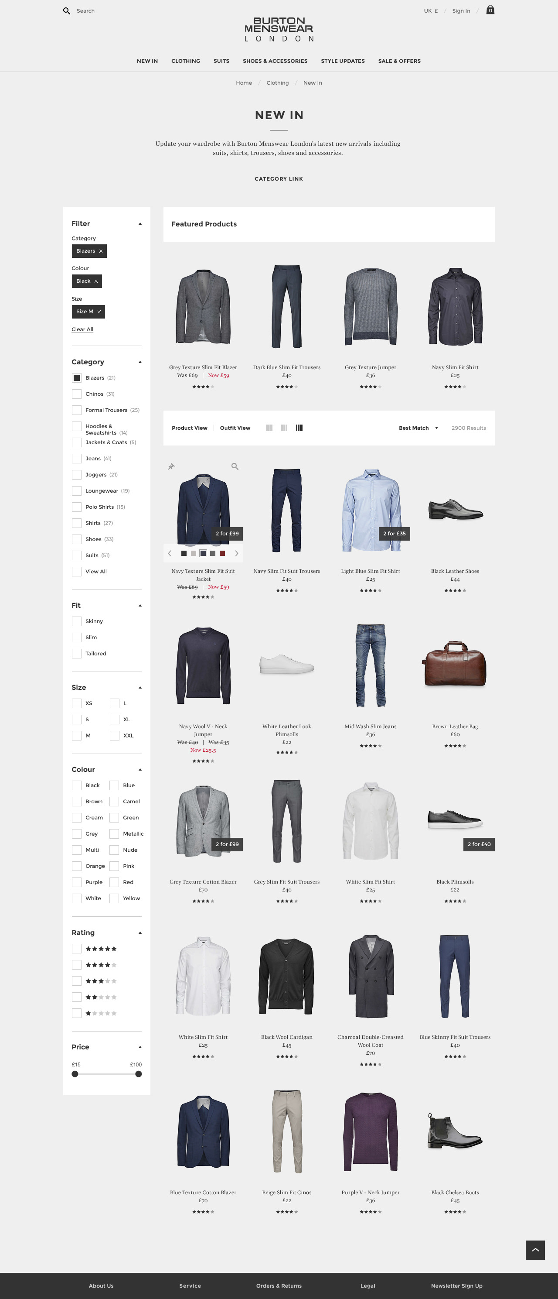Pin the Navy Texture Slim Fit Suit Jacket
The width and height of the screenshot is (558, 1299).
coord(171,466)
